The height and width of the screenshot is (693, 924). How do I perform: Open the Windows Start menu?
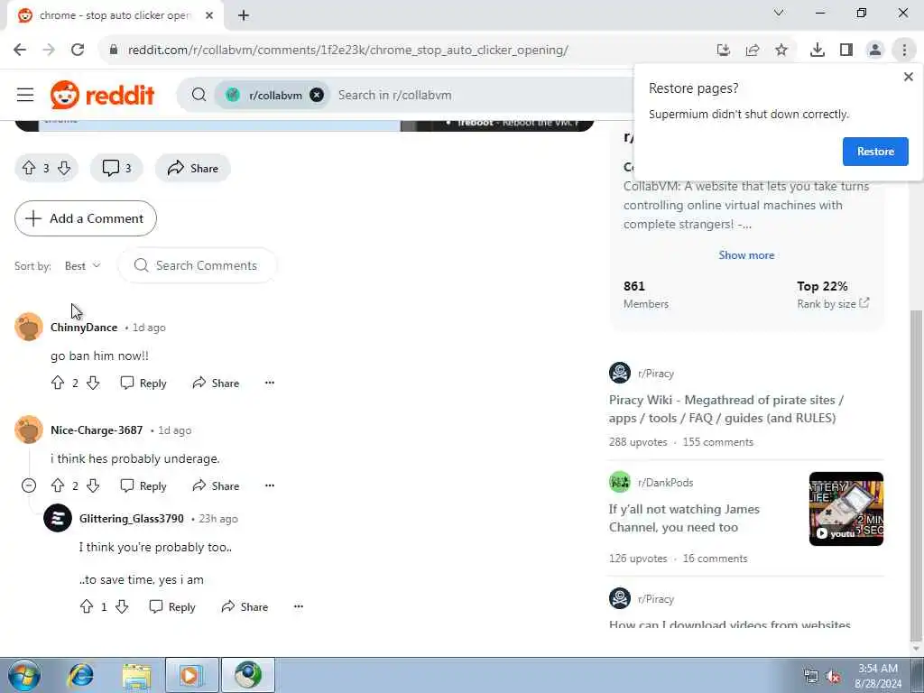coord(24,675)
